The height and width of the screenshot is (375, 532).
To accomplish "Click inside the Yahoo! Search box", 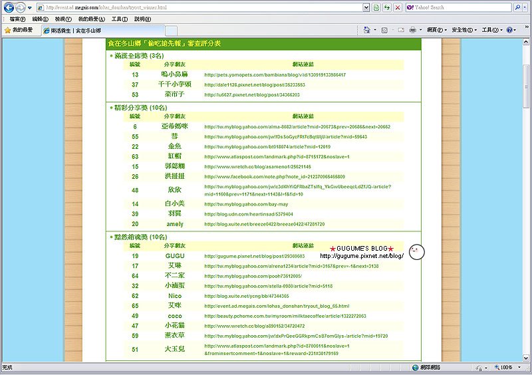I will (x=459, y=7).
